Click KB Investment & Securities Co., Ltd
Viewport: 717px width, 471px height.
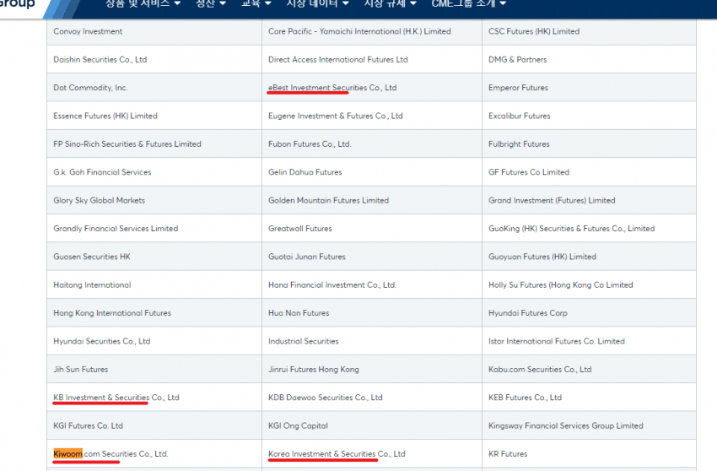[116, 398]
